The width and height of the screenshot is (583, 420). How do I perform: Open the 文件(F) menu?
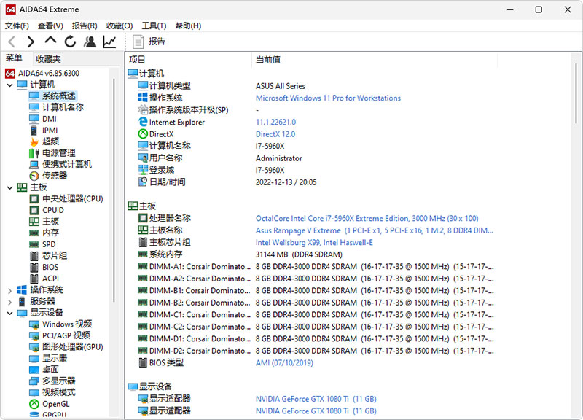(x=17, y=26)
